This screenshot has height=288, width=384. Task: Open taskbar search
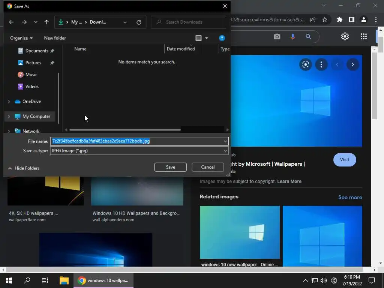tap(27, 280)
